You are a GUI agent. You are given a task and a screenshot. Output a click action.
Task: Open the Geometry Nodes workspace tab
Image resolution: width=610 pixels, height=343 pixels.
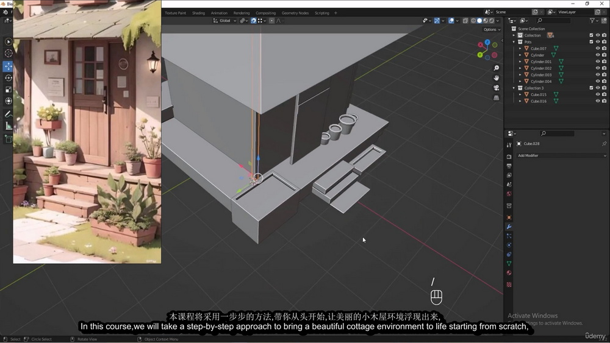coord(295,13)
